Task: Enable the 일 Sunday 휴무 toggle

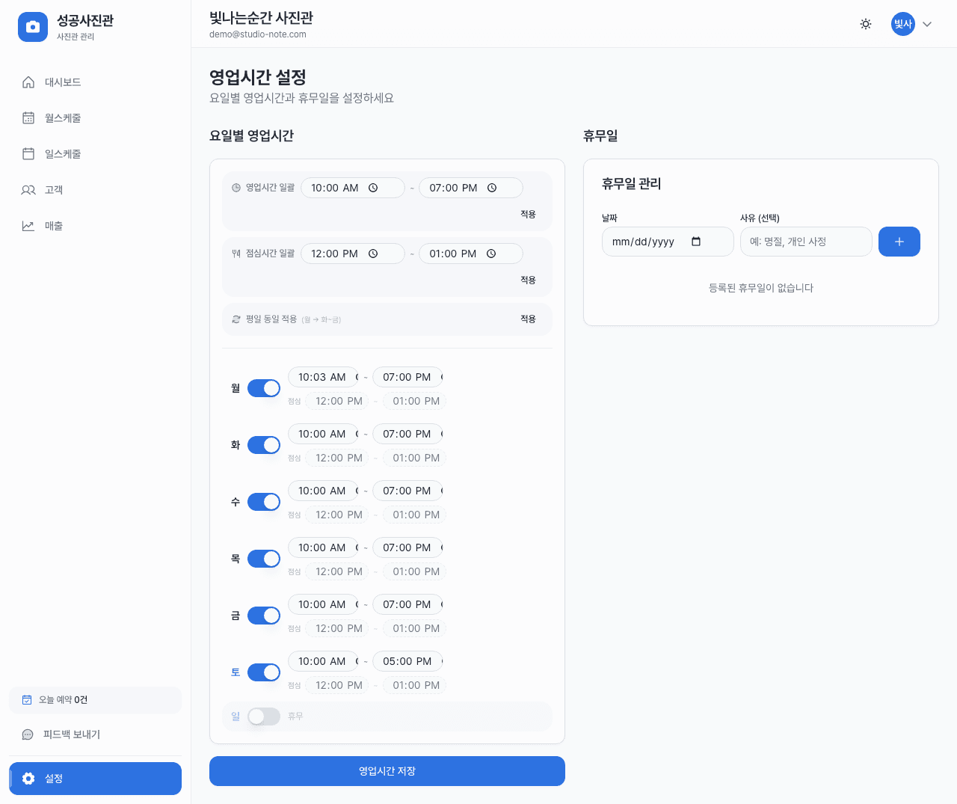Action: [x=263, y=716]
